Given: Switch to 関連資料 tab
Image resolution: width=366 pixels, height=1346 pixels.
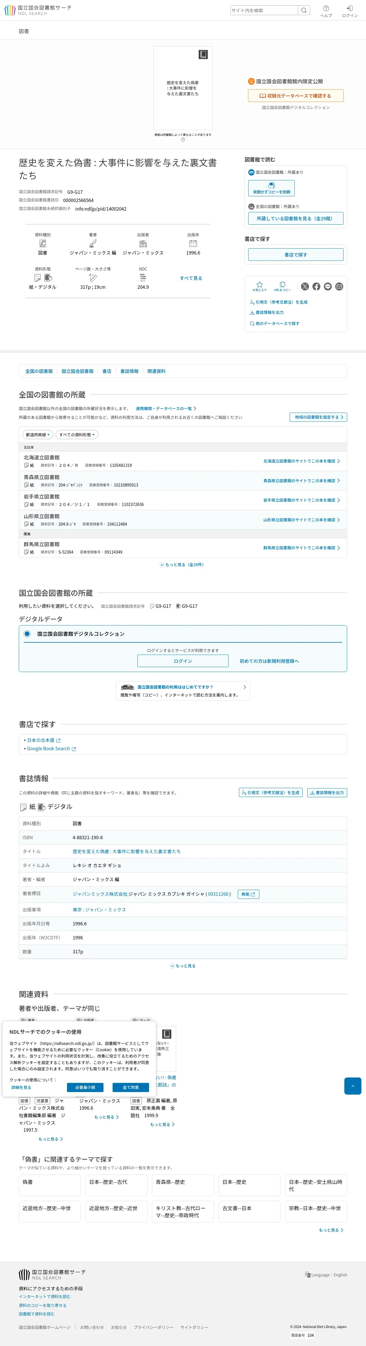Looking at the screenshot, I should click(x=156, y=371).
